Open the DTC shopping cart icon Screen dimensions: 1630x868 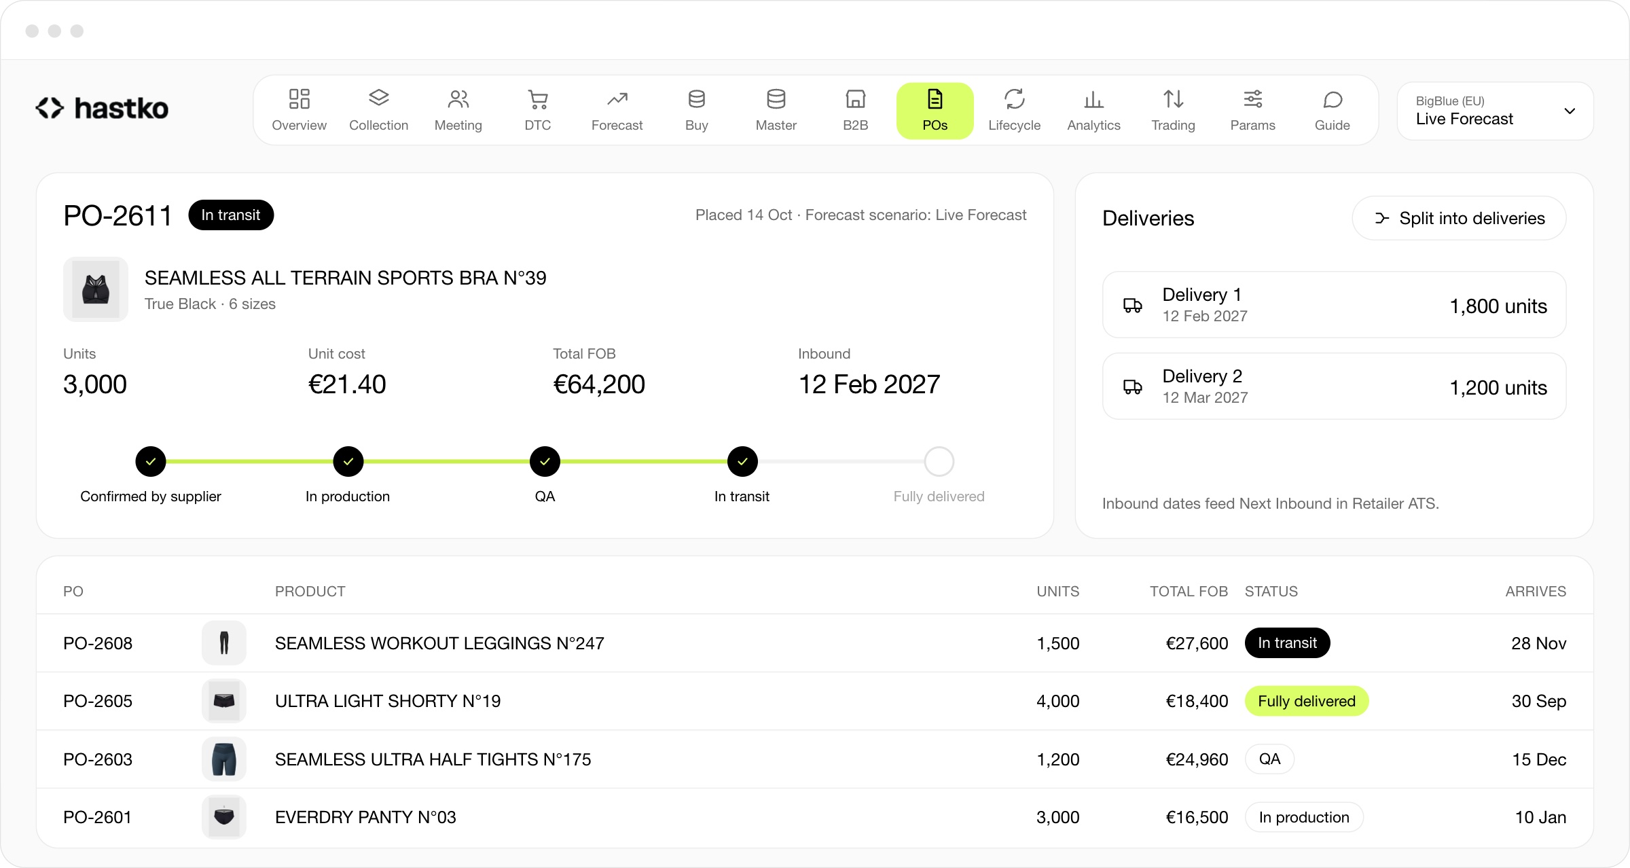[537, 99]
